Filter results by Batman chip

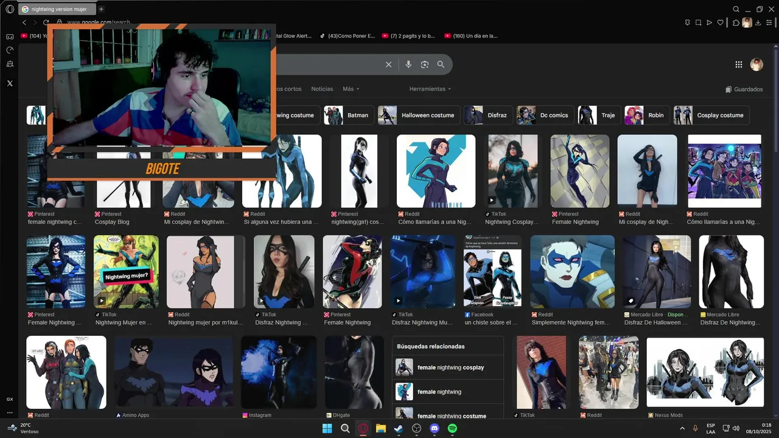coord(349,115)
